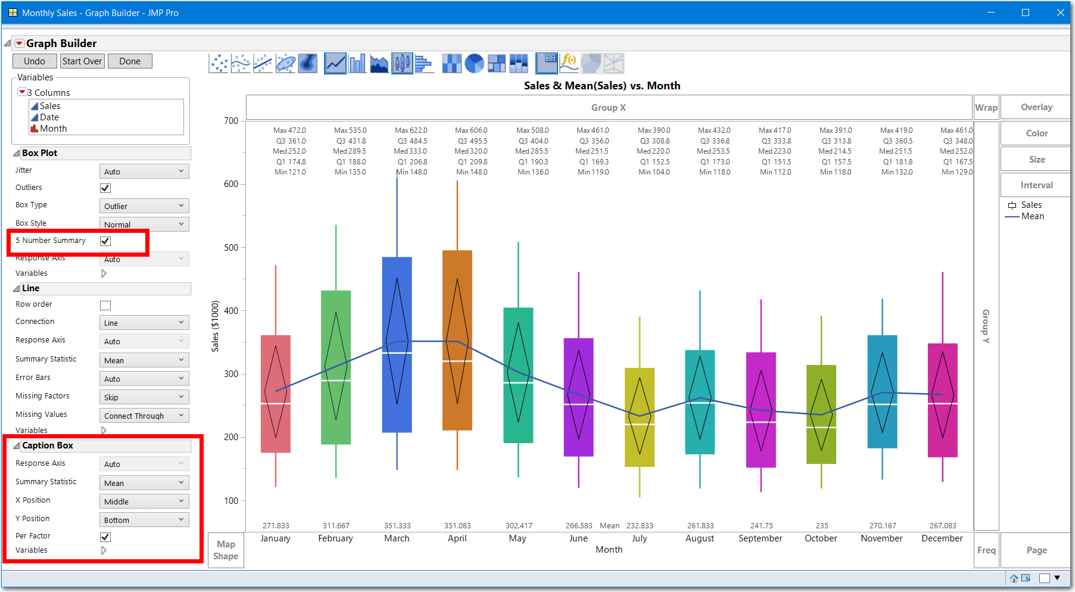1075x592 pixels.
Task: Open the Graph Builder red triangle menu
Action: pos(19,43)
